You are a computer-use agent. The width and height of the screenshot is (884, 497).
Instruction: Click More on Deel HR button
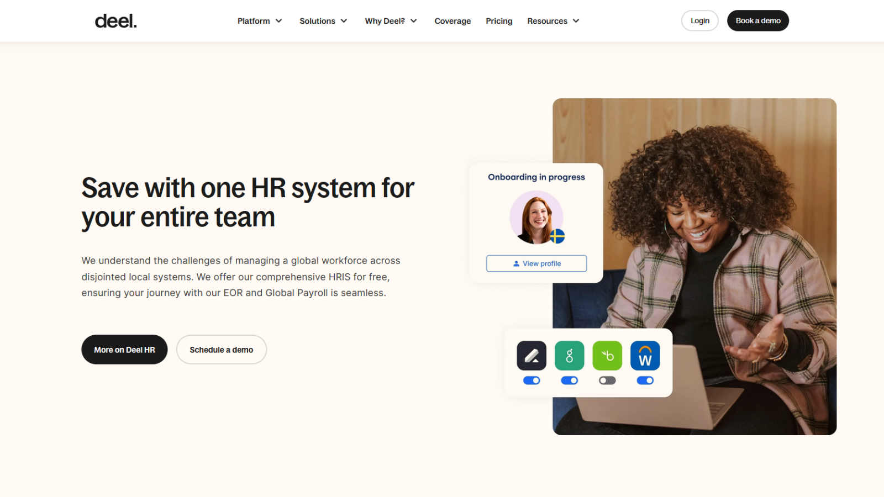coord(124,350)
